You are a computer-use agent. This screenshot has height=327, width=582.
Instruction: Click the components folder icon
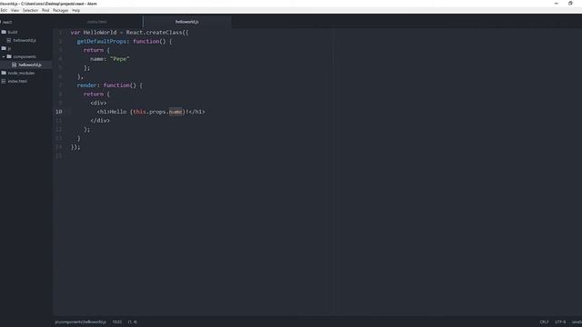tap(9, 56)
